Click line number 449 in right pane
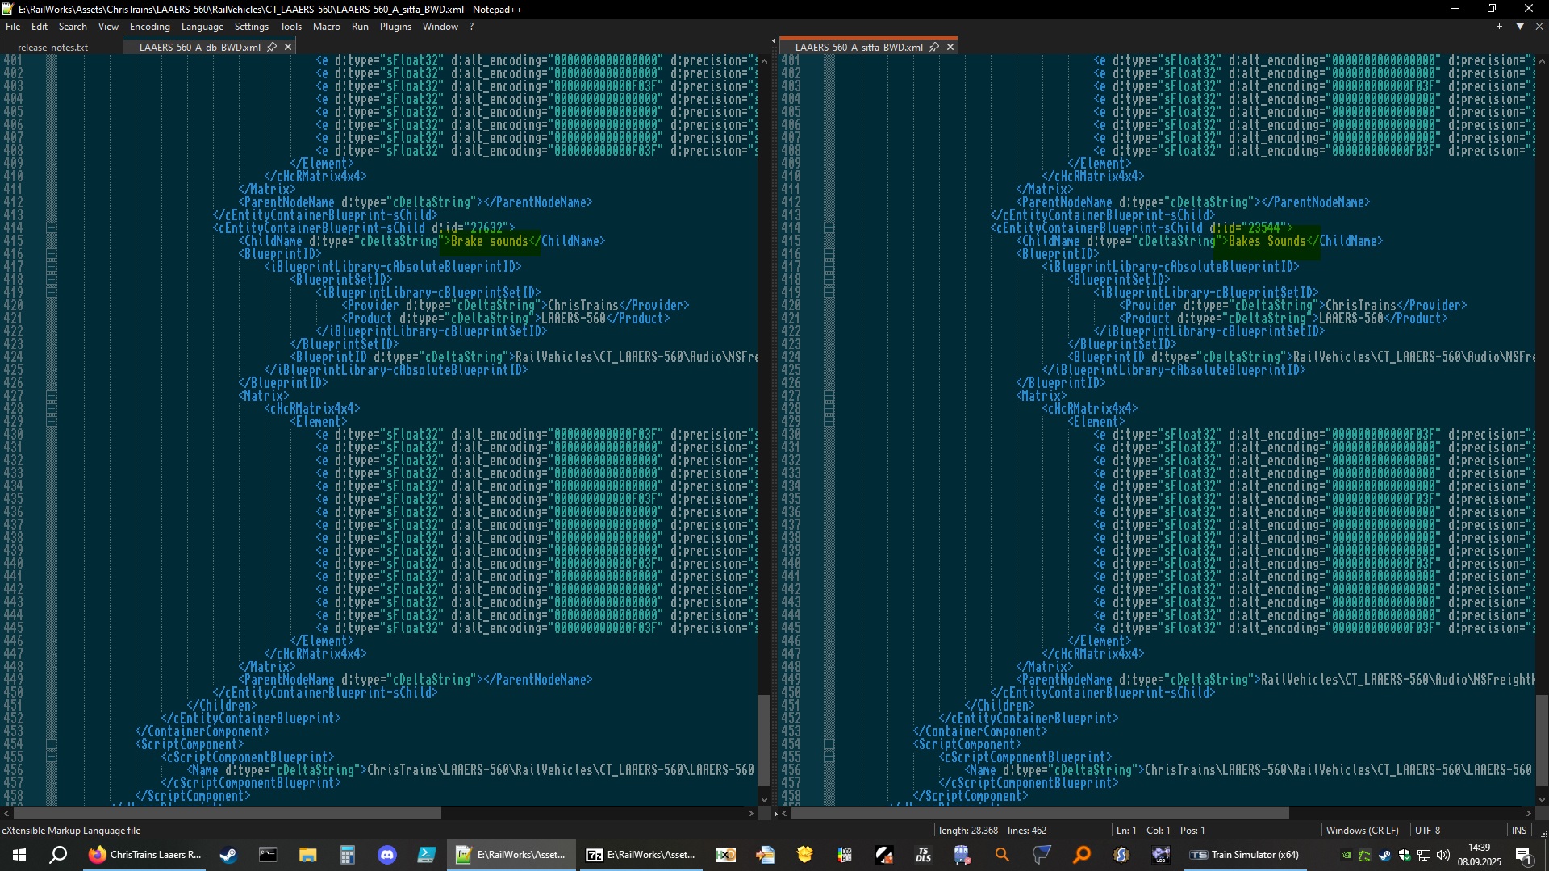 (x=791, y=680)
